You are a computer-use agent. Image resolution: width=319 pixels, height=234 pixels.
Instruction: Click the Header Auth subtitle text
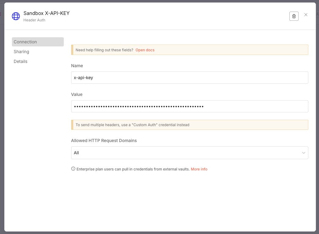tap(34, 20)
